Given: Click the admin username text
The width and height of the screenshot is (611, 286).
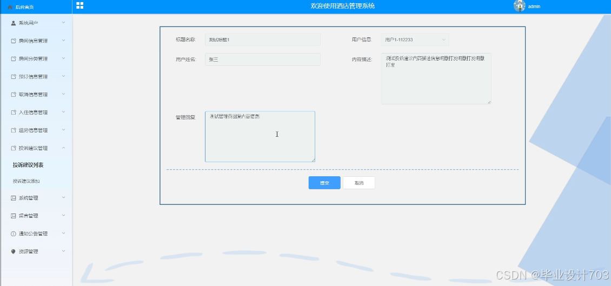Looking at the screenshot, I should point(534,6).
